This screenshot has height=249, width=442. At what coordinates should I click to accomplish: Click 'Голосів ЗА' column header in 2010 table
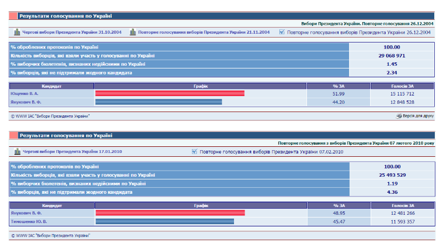tap(401, 205)
